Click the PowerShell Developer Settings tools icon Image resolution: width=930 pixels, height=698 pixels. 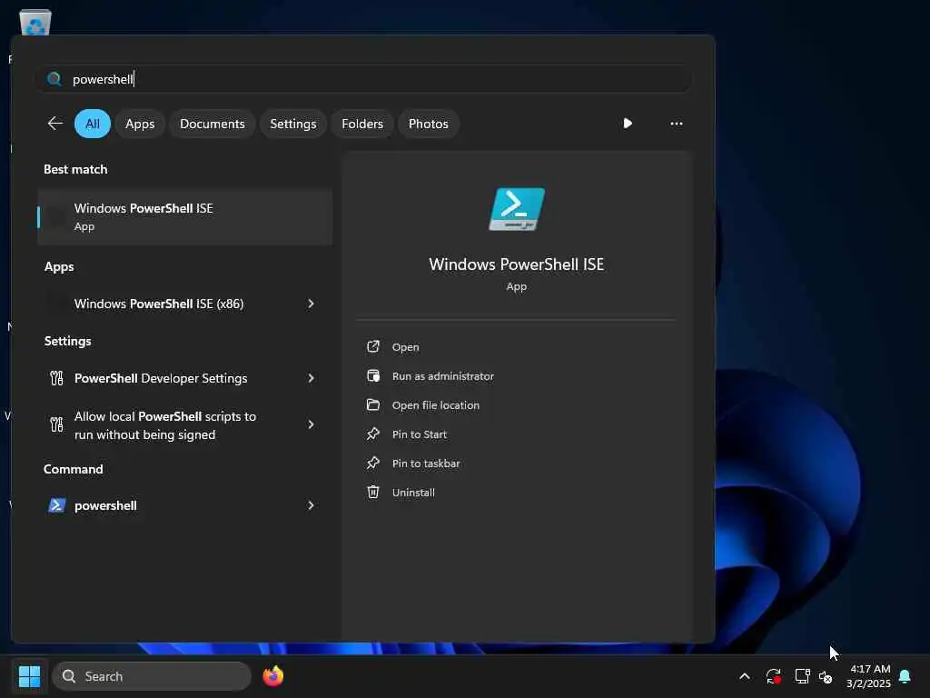[56, 378]
